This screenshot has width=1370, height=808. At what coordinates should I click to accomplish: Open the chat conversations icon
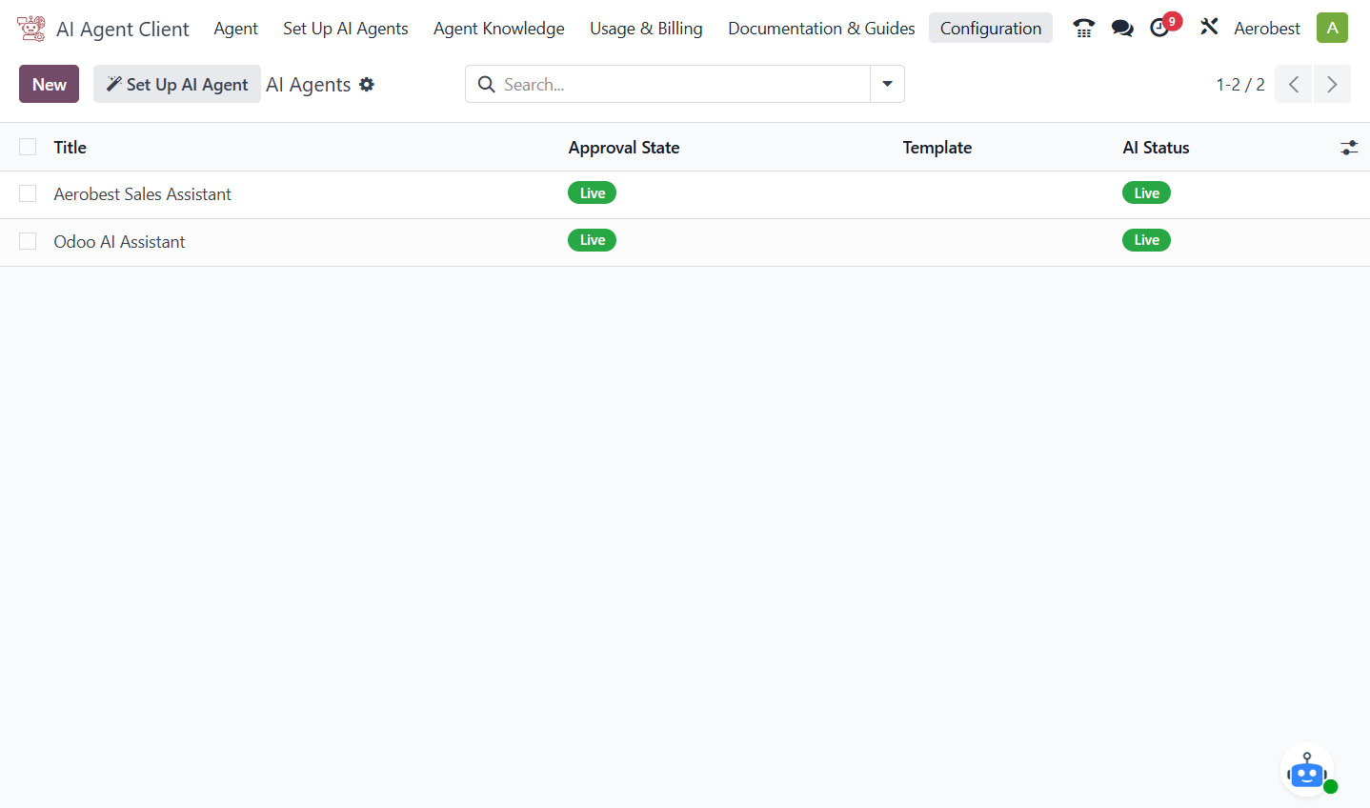tap(1122, 29)
